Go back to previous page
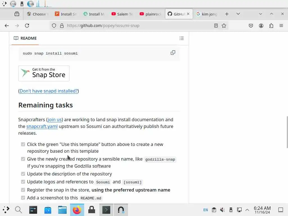This screenshot has height=216, width=288. tap(7, 26)
